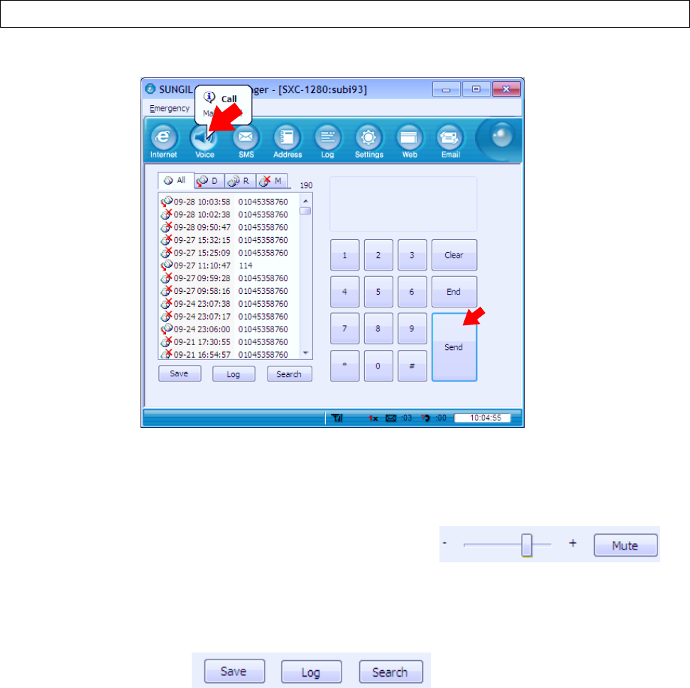Click enlarged Save button at page bottom
The image size is (690, 688).
click(234, 671)
